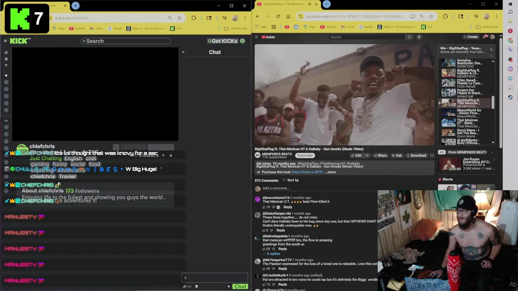The image size is (518, 291).
Task: Open the Joe Rogan Experience video thumbnail
Action: coord(450,164)
